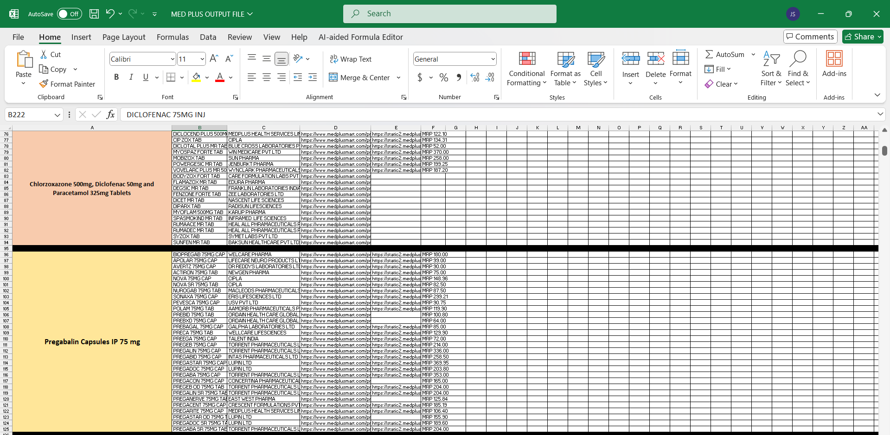Switch to the Page Layout tab
Viewport: 890px width, 435px height.
point(124,37)
